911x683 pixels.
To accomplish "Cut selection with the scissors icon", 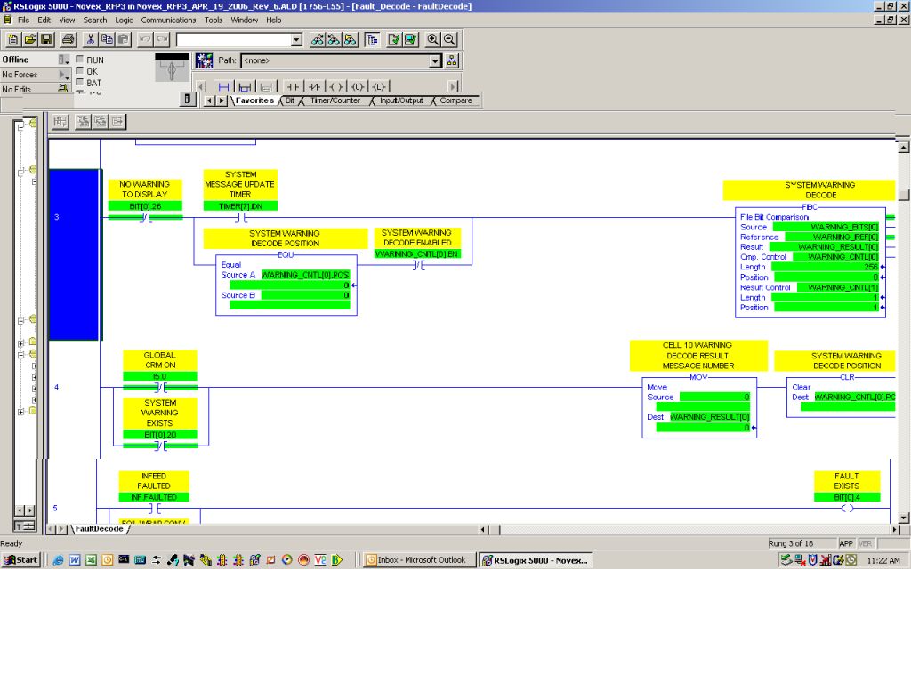I will (90, 39).
